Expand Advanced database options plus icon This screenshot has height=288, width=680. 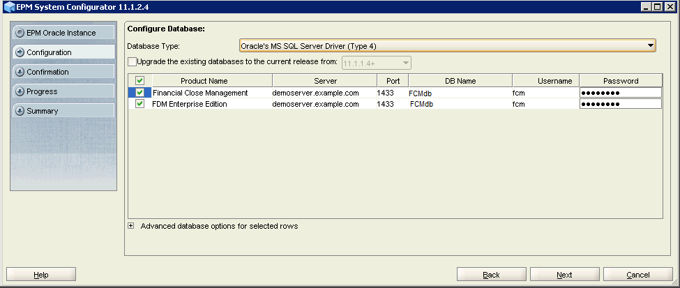pos(131,226)
